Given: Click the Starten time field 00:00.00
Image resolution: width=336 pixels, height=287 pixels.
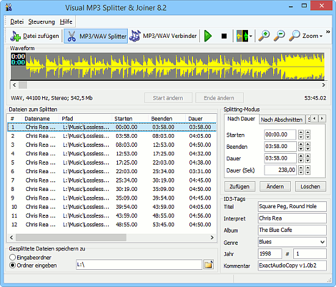Looking at the screenshot, I should (280, 135).
